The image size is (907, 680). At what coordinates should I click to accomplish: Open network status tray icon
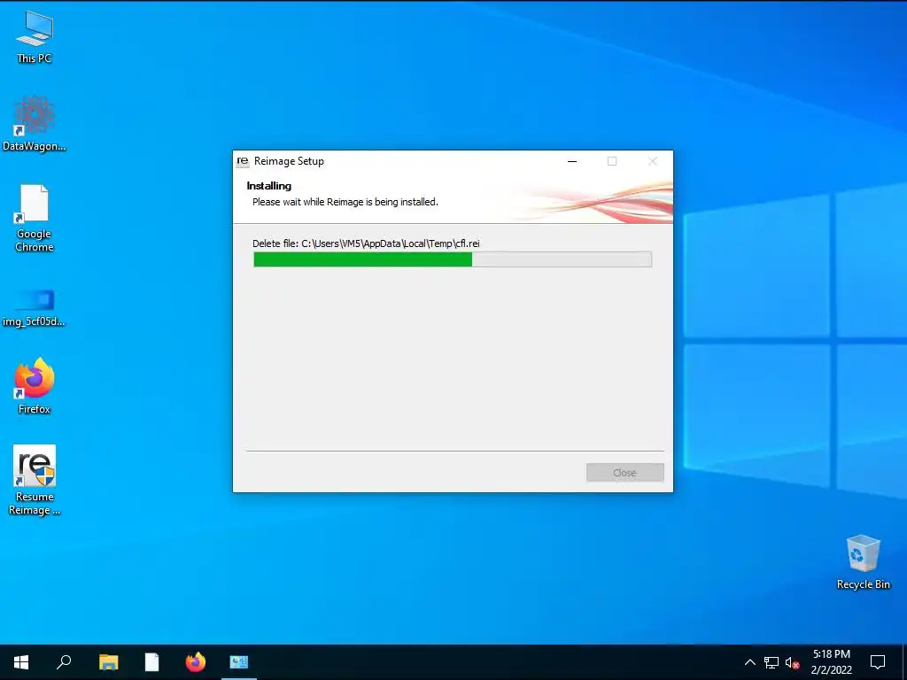[x=771, y=662]
